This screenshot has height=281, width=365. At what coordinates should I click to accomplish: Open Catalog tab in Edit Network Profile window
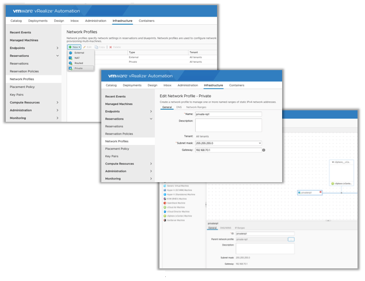[111, 85]
